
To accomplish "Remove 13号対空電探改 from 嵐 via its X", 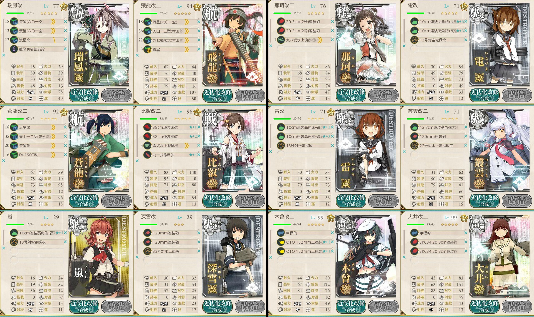I will pos(65,242).
